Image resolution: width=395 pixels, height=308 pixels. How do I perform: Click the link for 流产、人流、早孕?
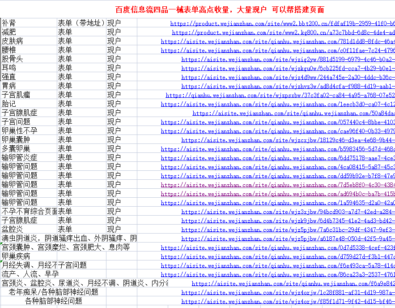click(277, 274)
